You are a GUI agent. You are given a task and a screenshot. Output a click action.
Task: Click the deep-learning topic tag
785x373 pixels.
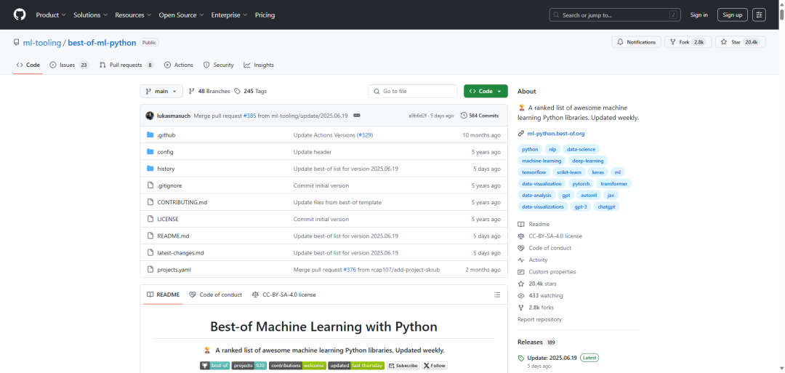[x=588, y=161]
